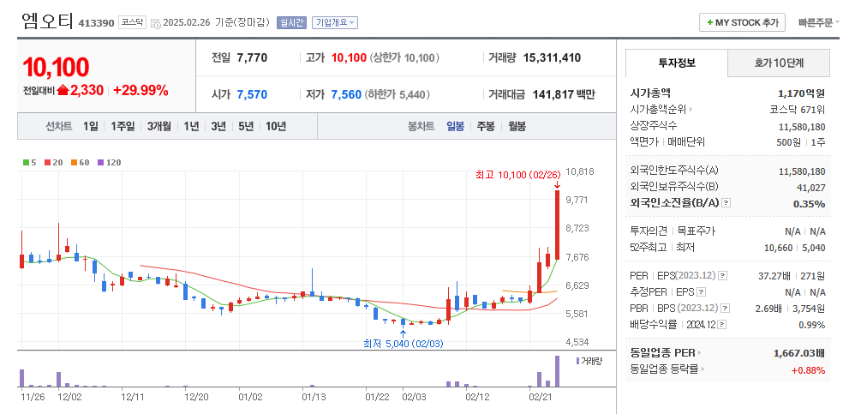Viewport: 843px width, 414px height.
Task: Select the 5년 line chart period
Action: [x=246, y=127]
